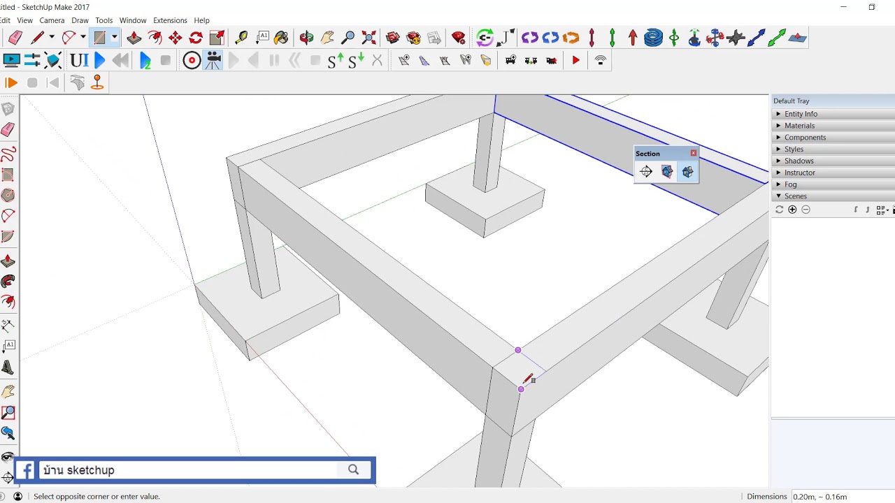
Task: Click the Zoom Extents tool
Action: tap(368, 38)
